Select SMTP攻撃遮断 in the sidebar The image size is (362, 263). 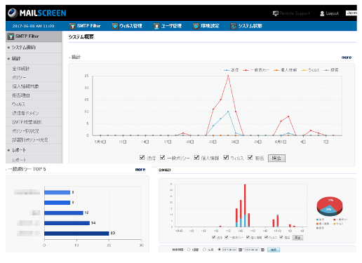pos(27,122)
